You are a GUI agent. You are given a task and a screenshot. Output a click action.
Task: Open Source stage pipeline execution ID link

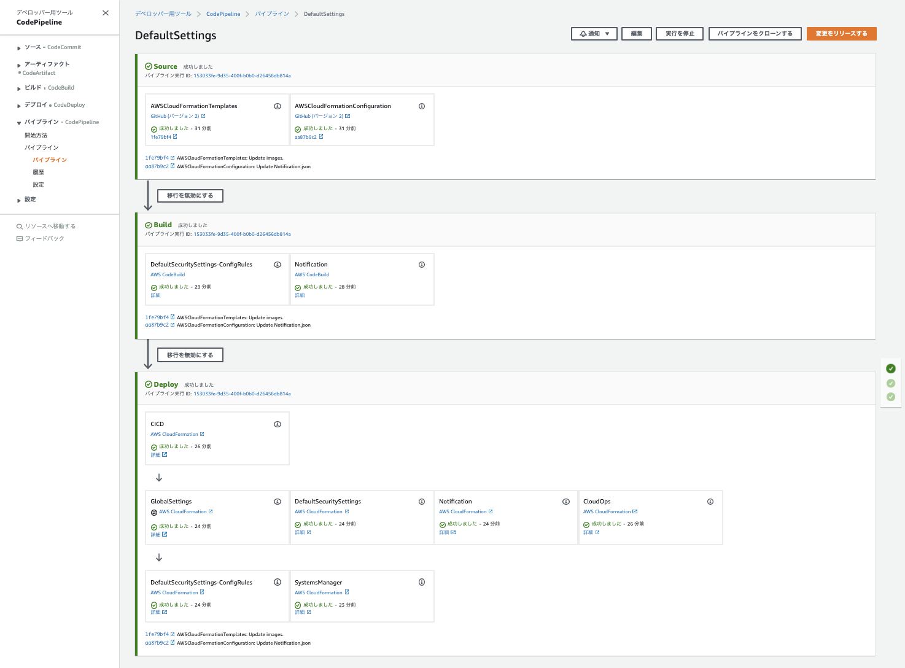click(242, 76)
